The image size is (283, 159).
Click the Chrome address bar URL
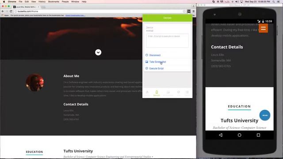pyautogui.click(x=28, y=11)
